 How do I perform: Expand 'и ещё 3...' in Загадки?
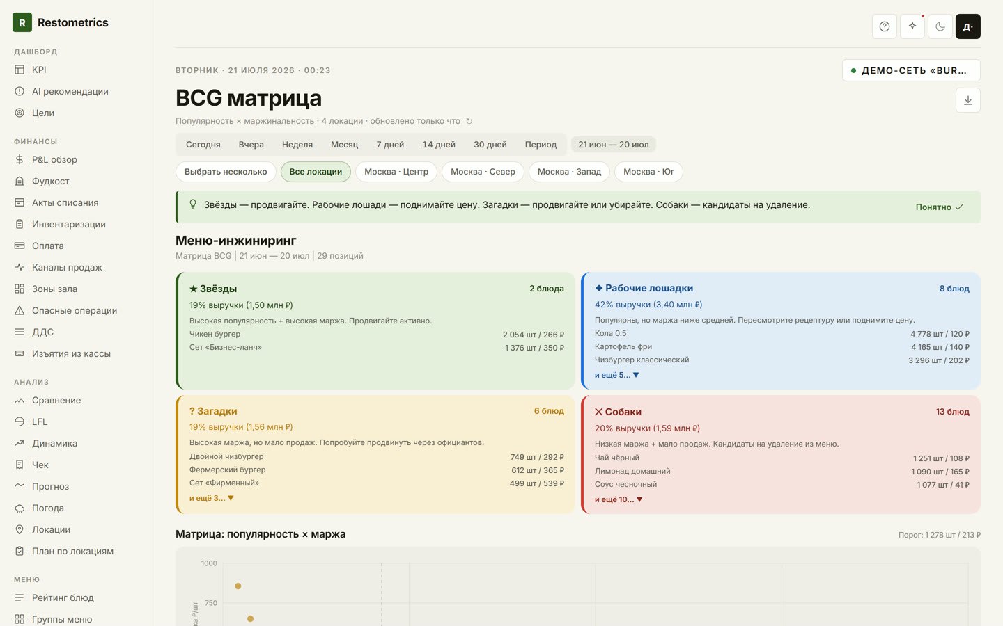pos(212,498)
